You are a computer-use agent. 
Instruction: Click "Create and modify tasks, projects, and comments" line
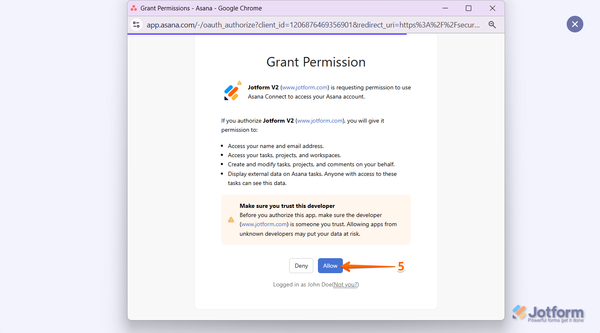[311, 164]
